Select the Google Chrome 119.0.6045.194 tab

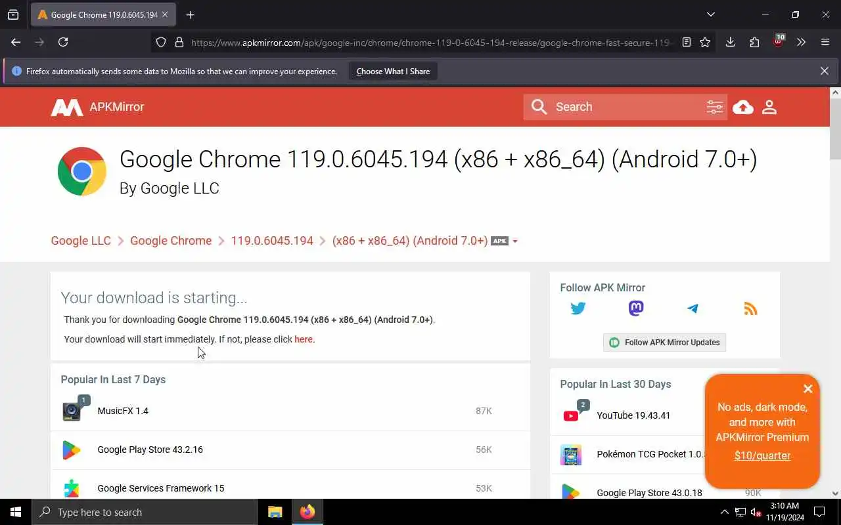click(x=103, y=14)
